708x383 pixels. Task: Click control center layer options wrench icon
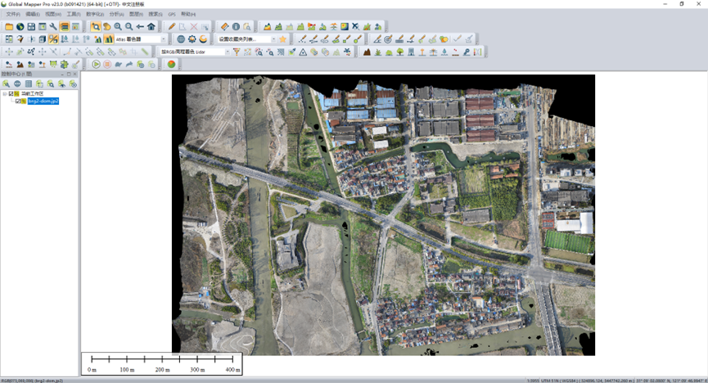point(6,84)
